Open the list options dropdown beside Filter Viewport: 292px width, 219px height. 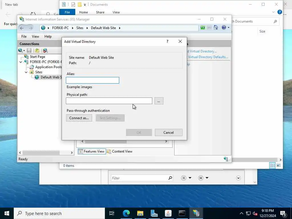(x=190, y=178)
